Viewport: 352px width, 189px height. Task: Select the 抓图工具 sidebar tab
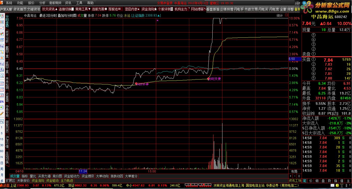click(x=7, y=68)
